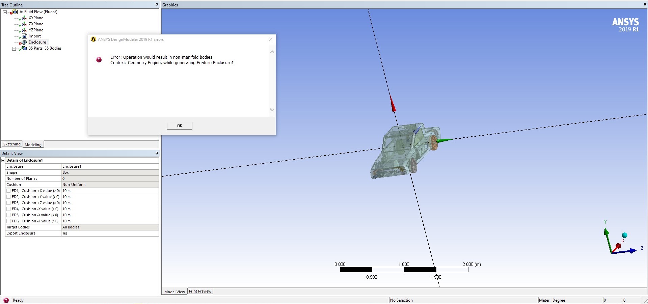Expand the 35 Parts, 35 Bodies node
648x304 pixels.
click(x=14, y=49)
